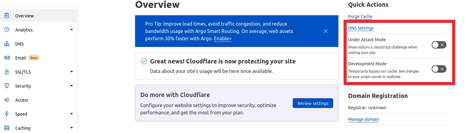Click the Speed lightning bolt icon
The height and width of the screenshot is (133, 475).
coord(7,114)
